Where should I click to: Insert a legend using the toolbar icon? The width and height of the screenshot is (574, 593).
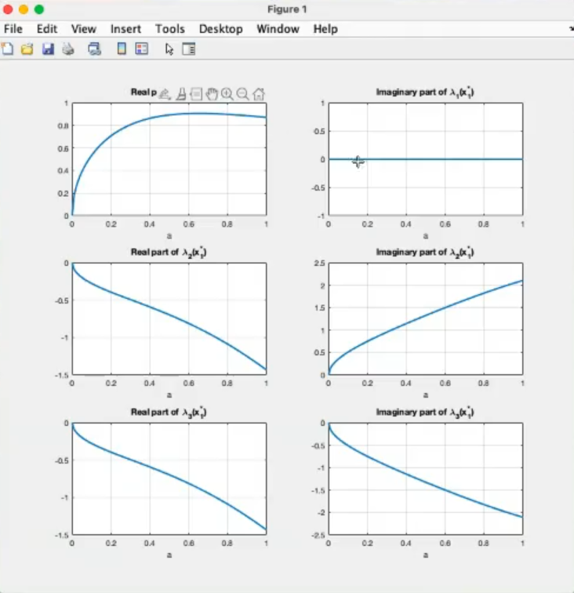(x=141, y=49)
